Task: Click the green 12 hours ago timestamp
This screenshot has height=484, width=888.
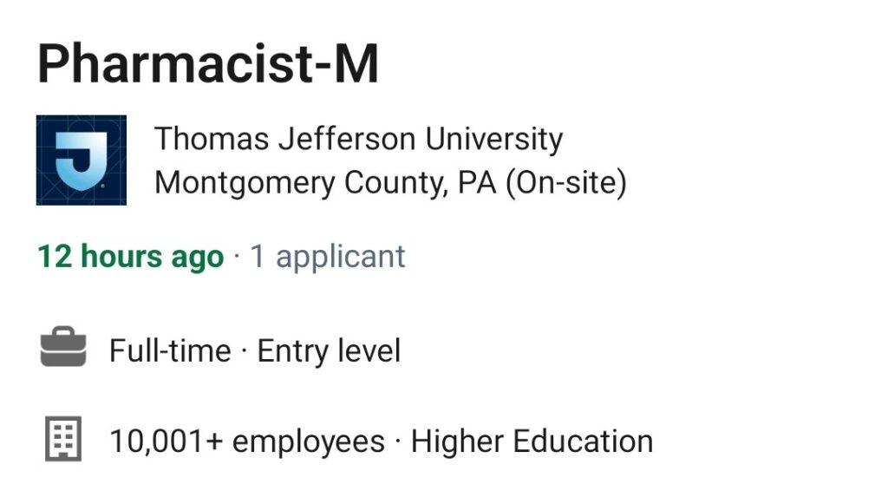Action: (x=131, y=256)
